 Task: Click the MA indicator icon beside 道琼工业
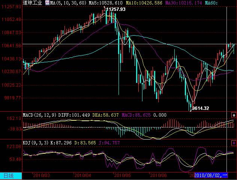(x=47, y=3)
